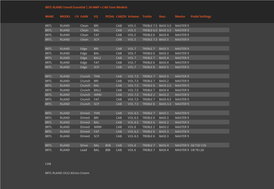Select TREBLE 8 in the Edge SCP row
This screenshot has width=274, height=189.
tap(149, 67)
